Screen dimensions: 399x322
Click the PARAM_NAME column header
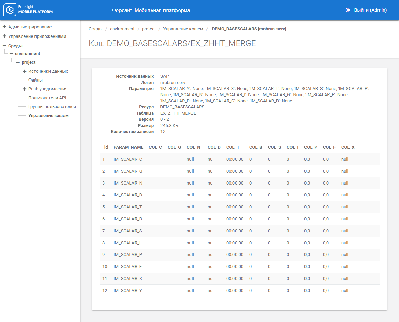pyautogui.click(x=128, y=147)
